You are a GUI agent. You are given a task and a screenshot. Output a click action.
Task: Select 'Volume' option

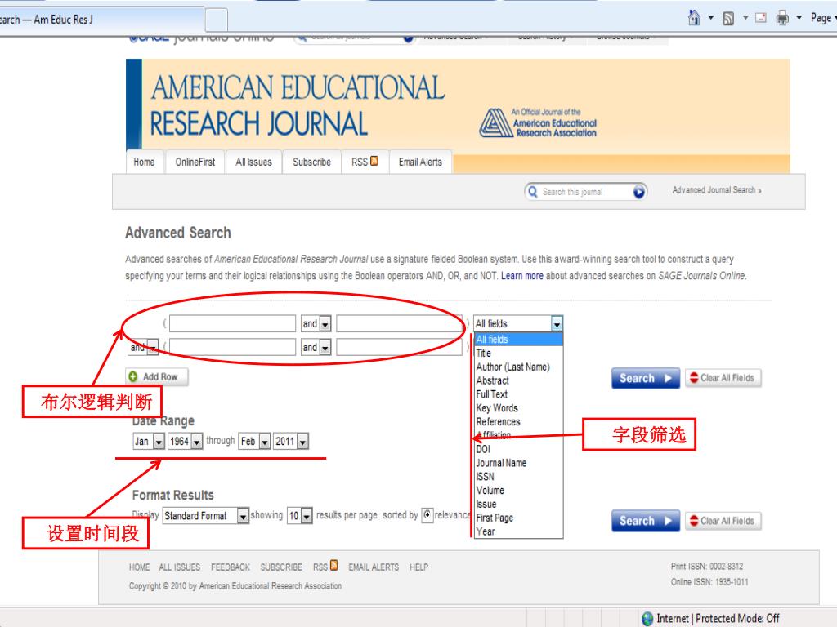[x=519, y=491]
